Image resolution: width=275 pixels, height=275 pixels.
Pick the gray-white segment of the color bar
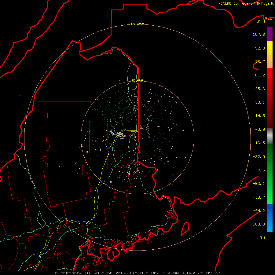[270, 136]
